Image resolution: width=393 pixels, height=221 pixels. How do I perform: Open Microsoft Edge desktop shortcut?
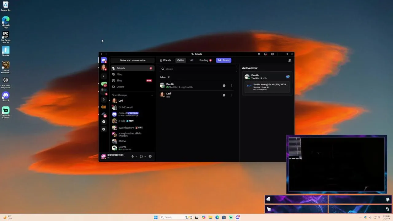(6, 22)
